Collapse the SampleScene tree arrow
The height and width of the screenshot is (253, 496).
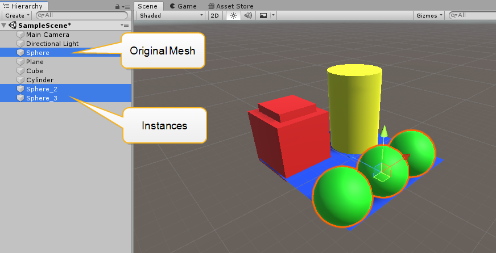5,26
